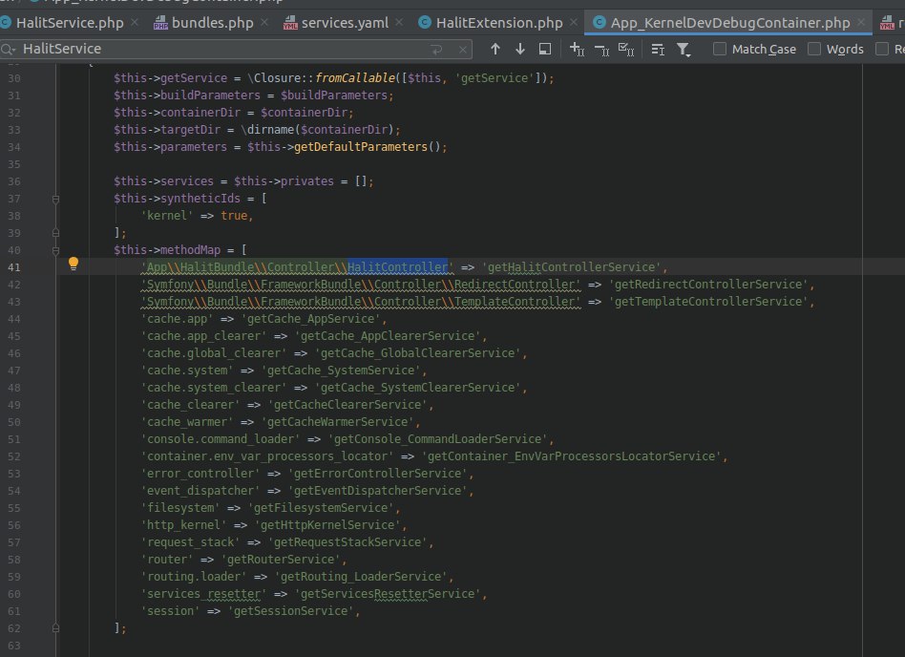Select all search occurrences
905x657 pixels.
click(626, 49)
